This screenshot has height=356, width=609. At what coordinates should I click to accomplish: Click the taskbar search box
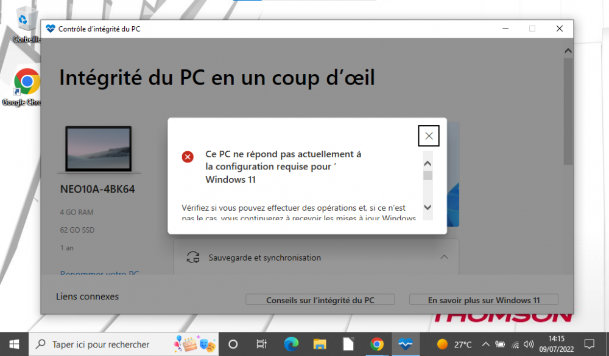click(124, 344)
